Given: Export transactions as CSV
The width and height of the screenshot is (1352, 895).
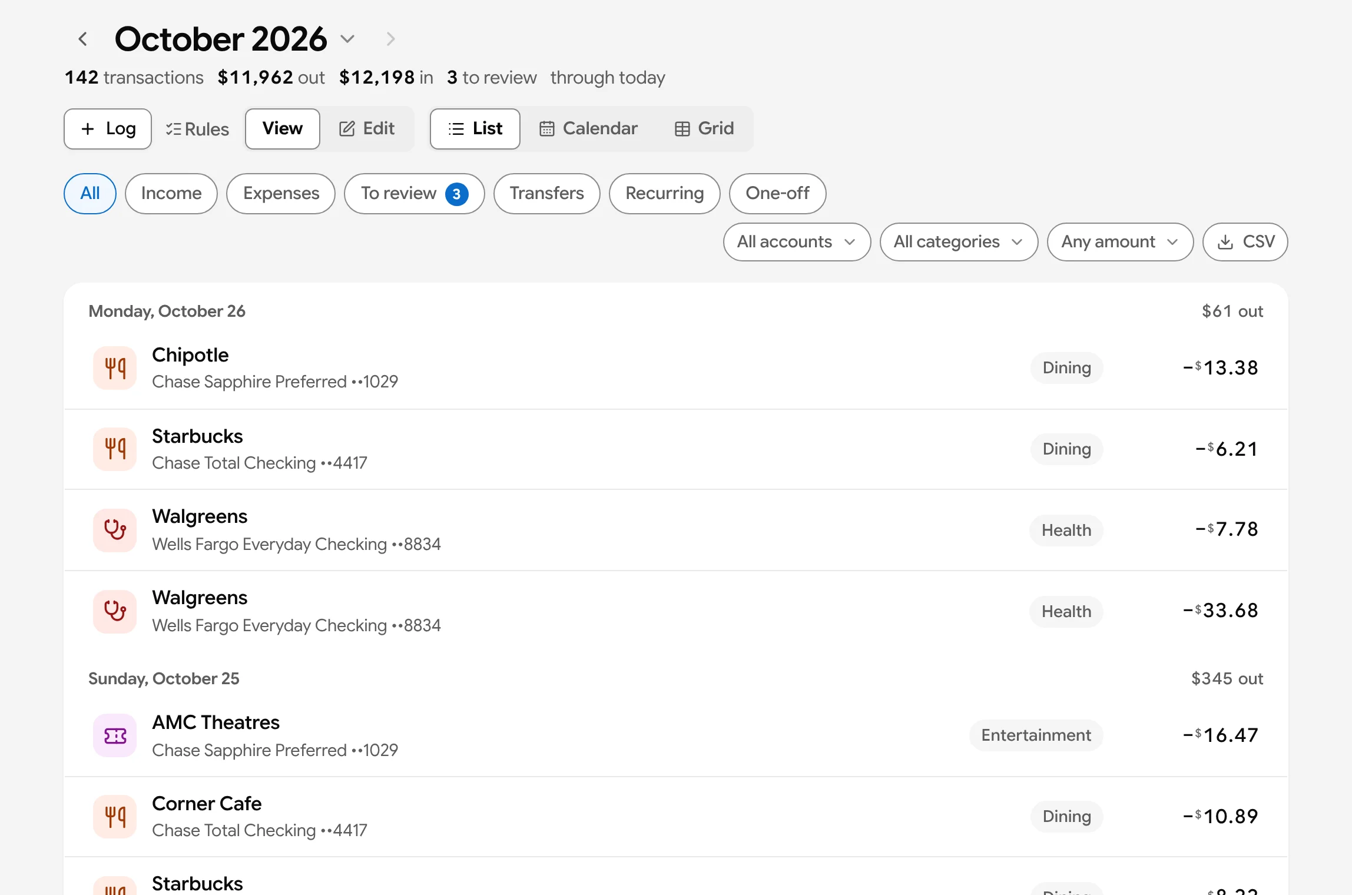Looking at the screenshot, I should pyautogui.click(x=1245, y=242).
